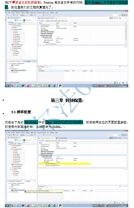Select main.c in upper project tree
Viewport: 134px width, 208px height.
pyautogui.click(x=16, y=55)
